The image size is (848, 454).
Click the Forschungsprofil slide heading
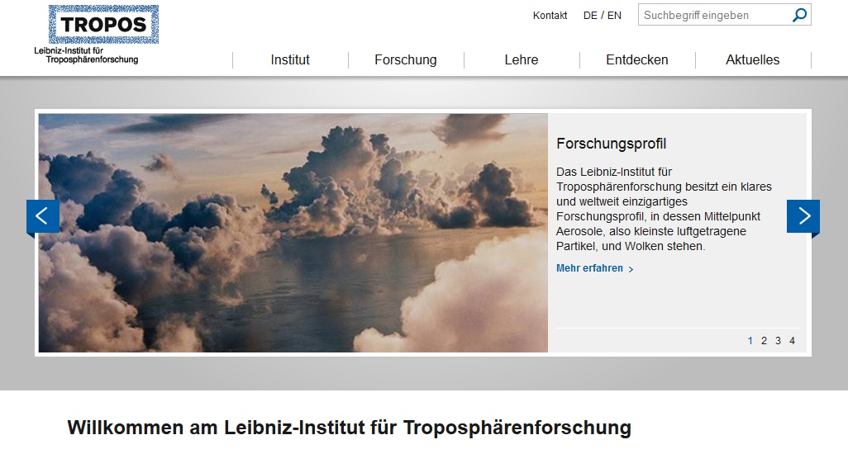coord(611,144)
